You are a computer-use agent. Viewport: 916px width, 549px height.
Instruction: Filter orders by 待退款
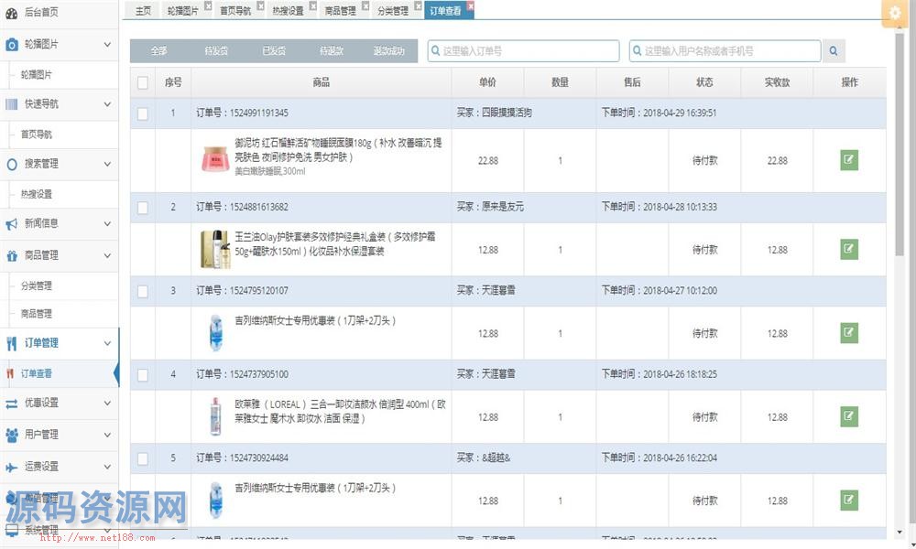[332, 50]
